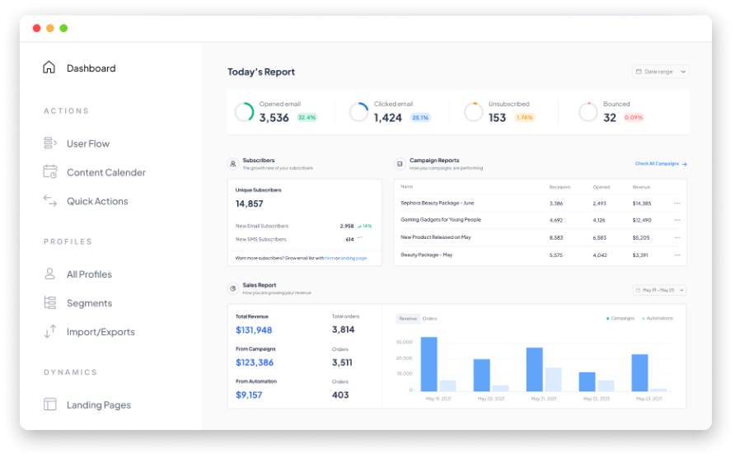Open All Profiles
This screenshot has height=458, width=735.
click(x=89, y=274)
